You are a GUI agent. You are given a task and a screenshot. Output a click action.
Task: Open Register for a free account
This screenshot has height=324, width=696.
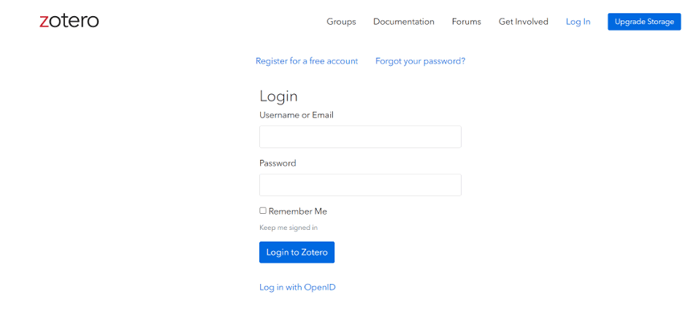pos(307,61)
